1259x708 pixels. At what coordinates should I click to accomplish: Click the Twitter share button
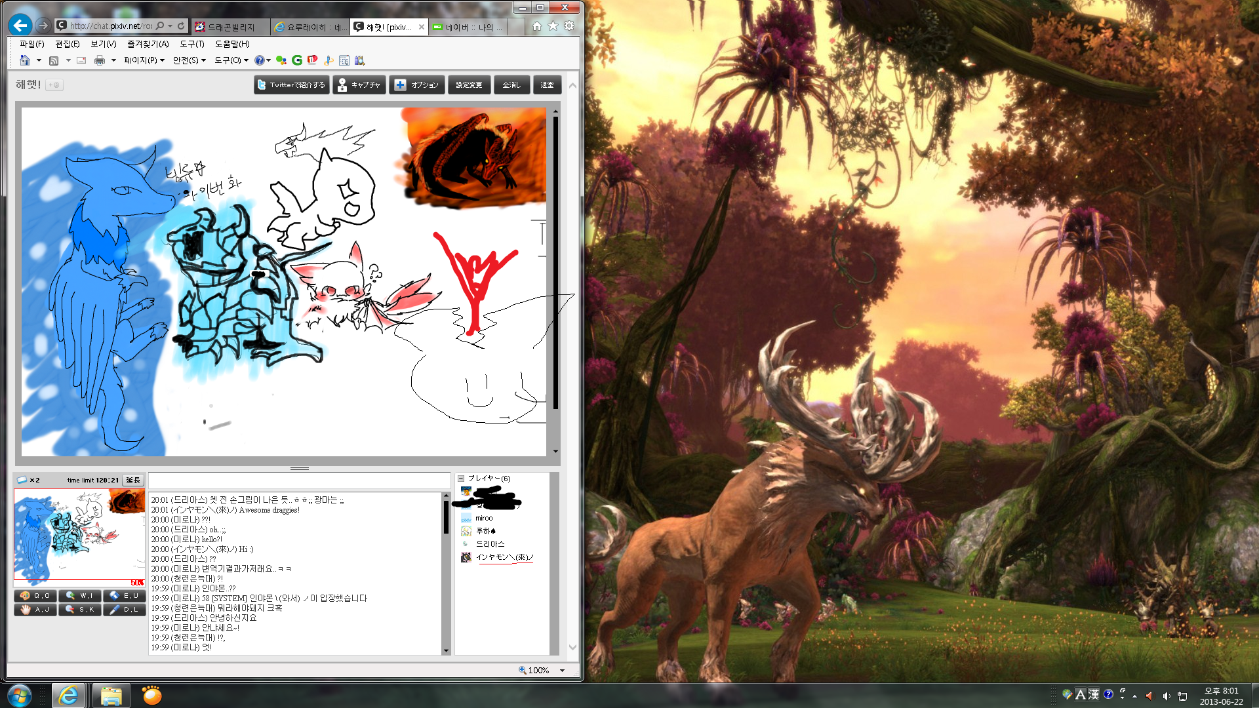click(x=291, y=85)
